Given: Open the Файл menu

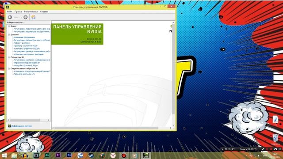Looking at the screenshot, I should click(10, 11).
